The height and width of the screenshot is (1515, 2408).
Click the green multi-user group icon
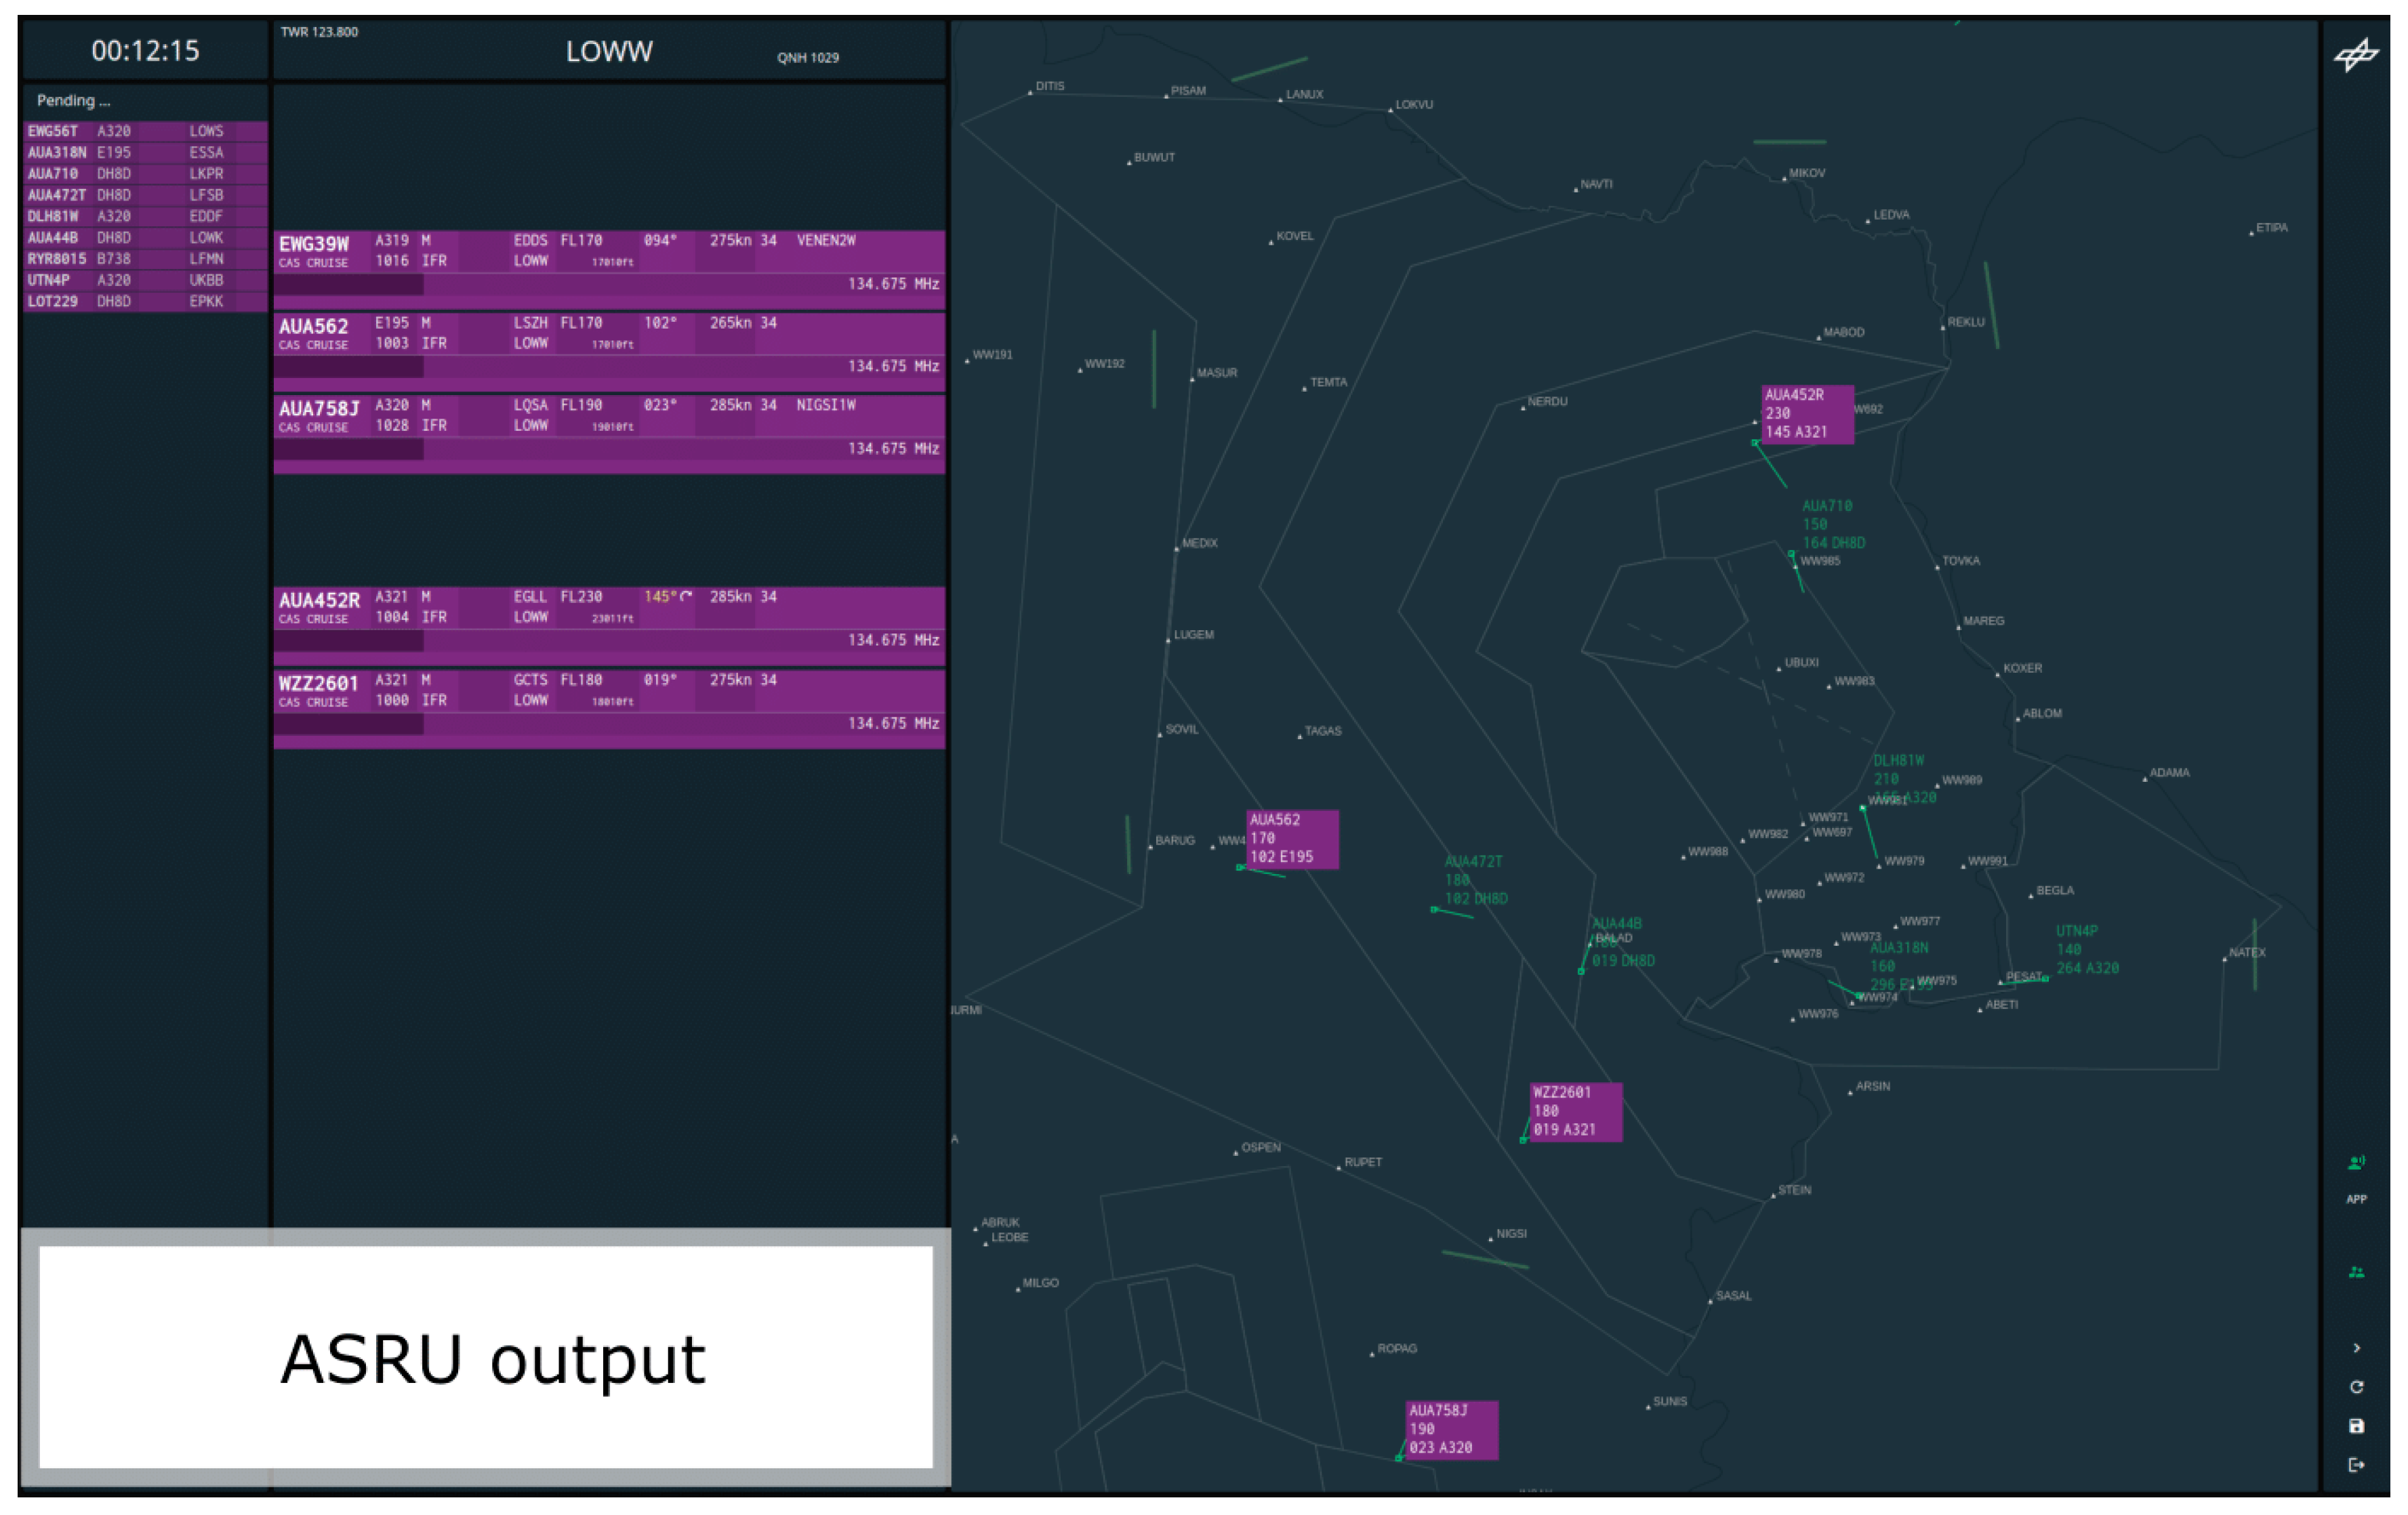pyautogui.click(x=2356, y=1272)
